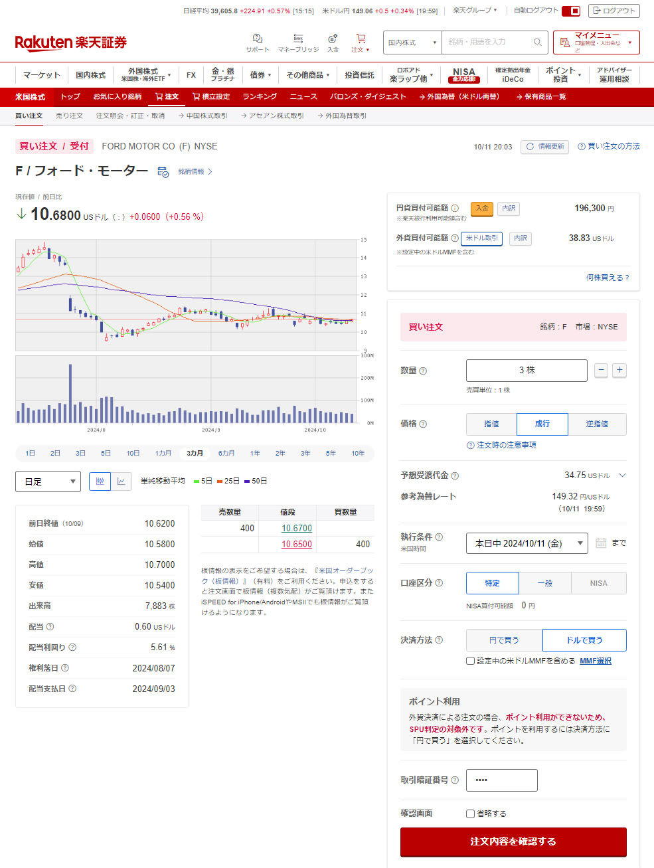This screenshot has height=868, width=654.
Task: Toggle the auto logout switch
Action: tap(571, 11)
